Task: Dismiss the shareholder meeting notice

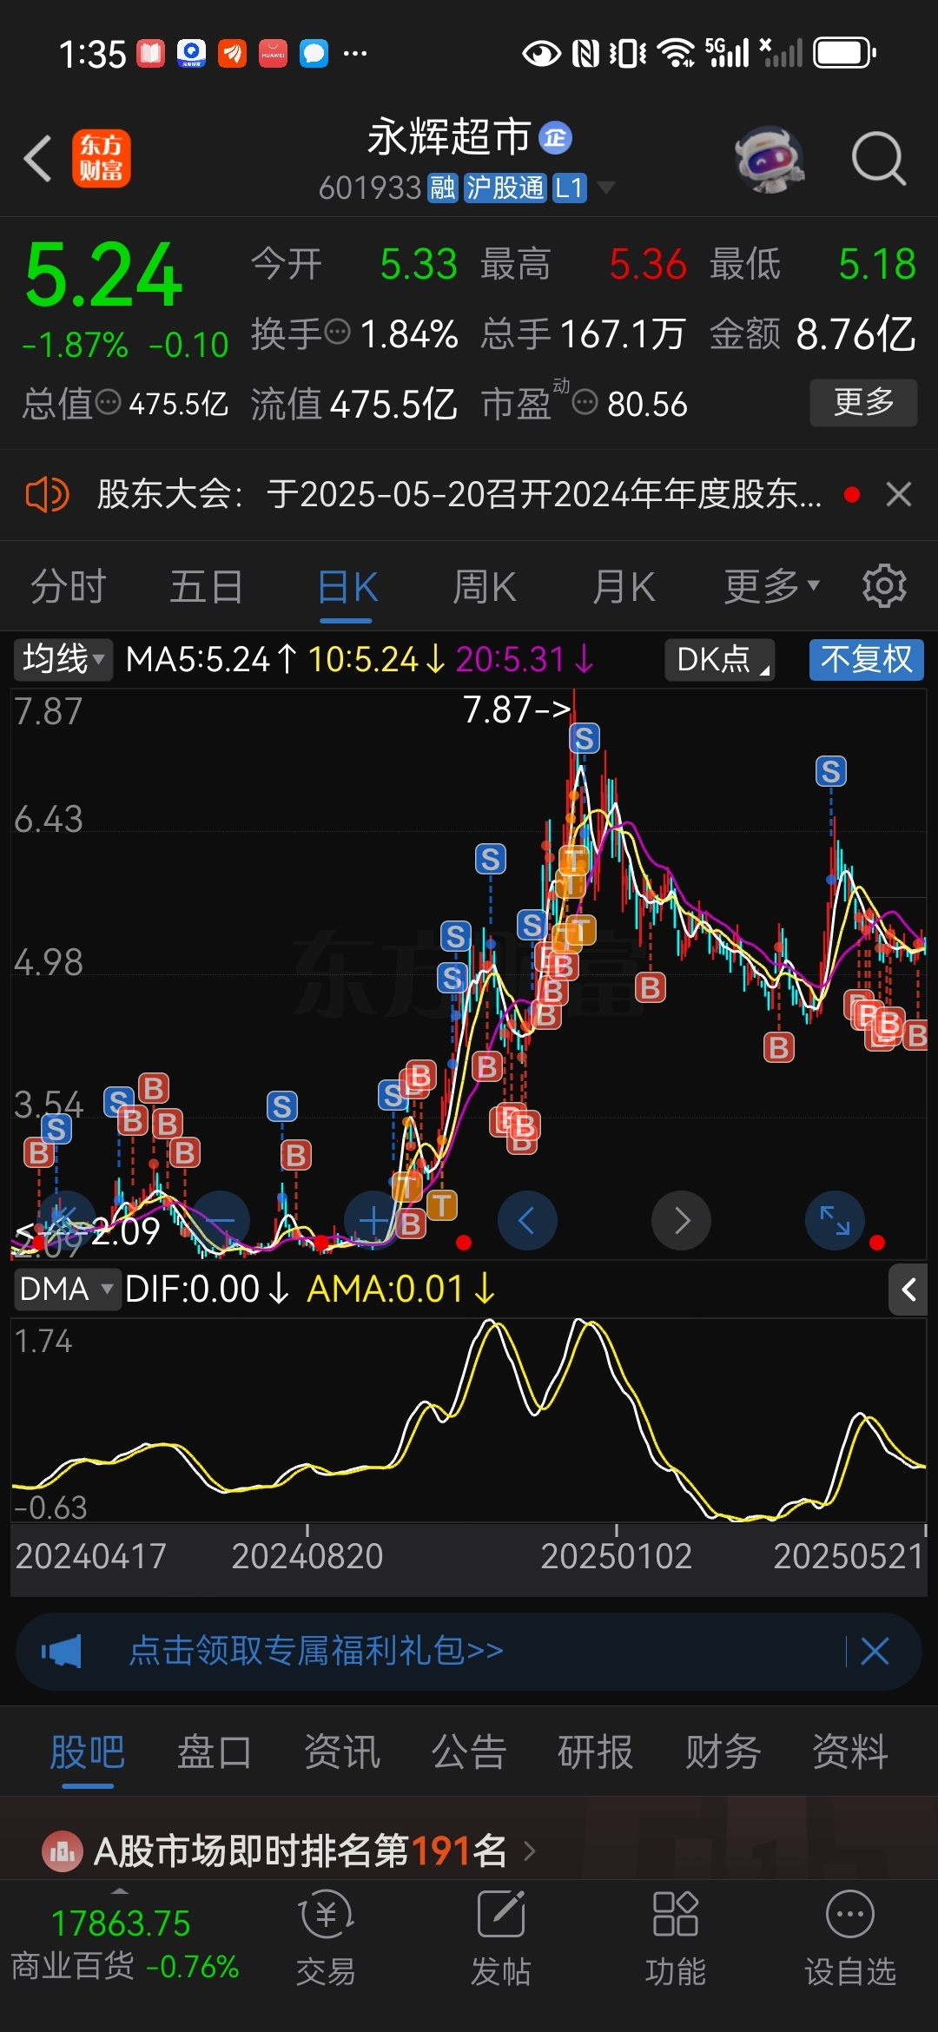Action: (x=899, y=495)
